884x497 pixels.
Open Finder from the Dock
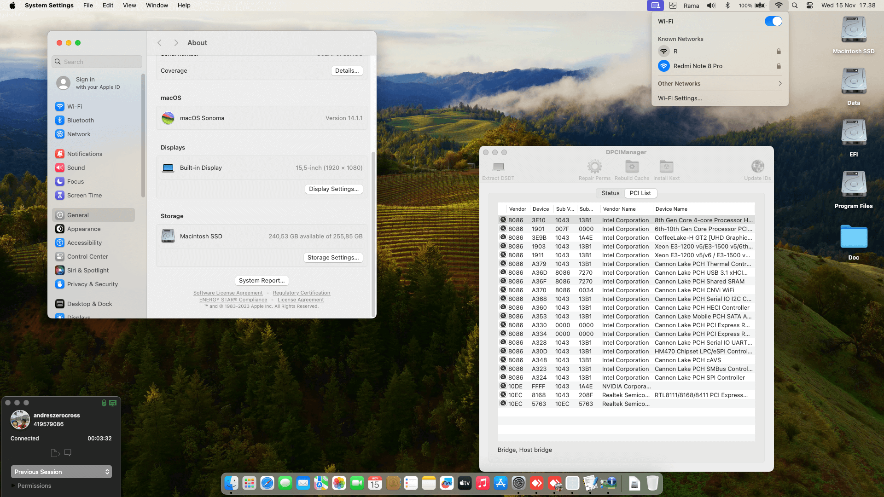pyautogui.click(x=231, y=483)
